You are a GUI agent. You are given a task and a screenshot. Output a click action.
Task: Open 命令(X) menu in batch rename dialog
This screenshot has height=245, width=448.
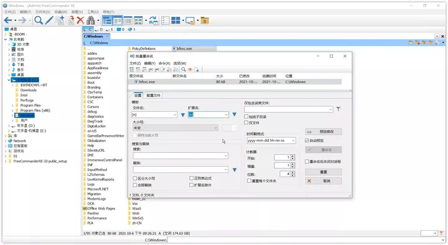(164, 63)
